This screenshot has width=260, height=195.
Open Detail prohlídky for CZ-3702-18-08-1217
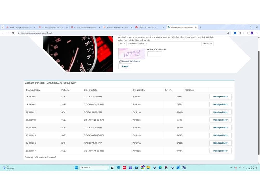click(220, 143)
